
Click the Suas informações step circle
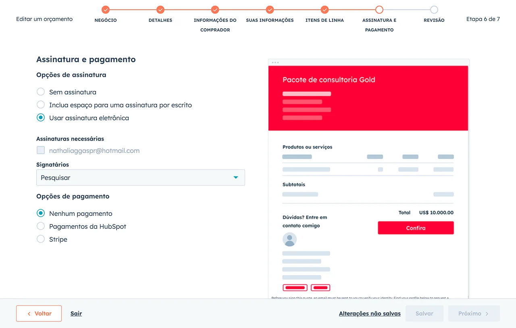(270, 10)
